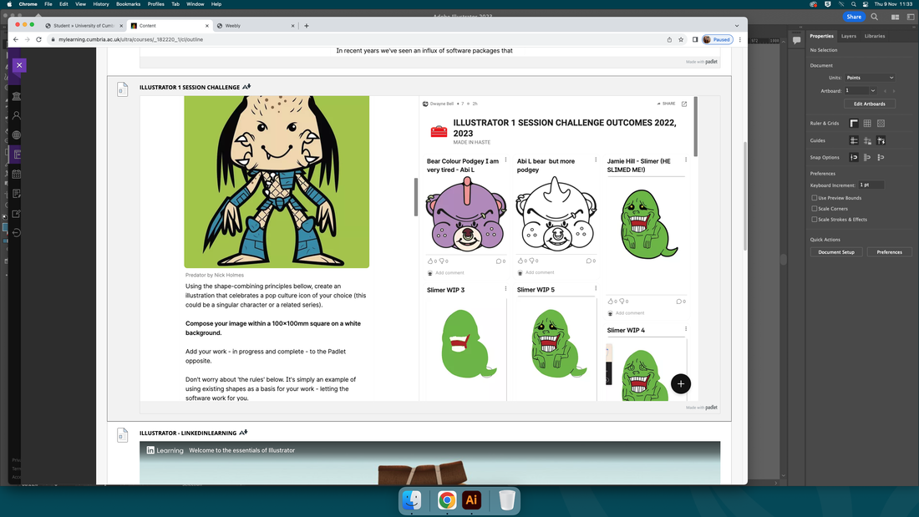The image size is (919, 517).
Task: Enable Scale Strokes & Effects checkbox
Action: (814, 219)
